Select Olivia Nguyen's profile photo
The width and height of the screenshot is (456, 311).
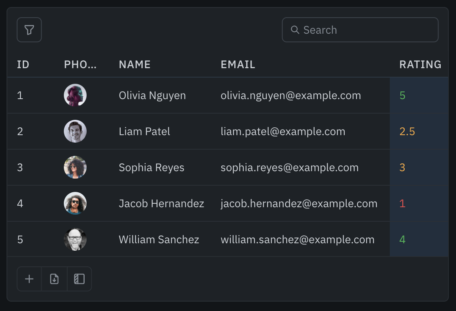[75, 95]
